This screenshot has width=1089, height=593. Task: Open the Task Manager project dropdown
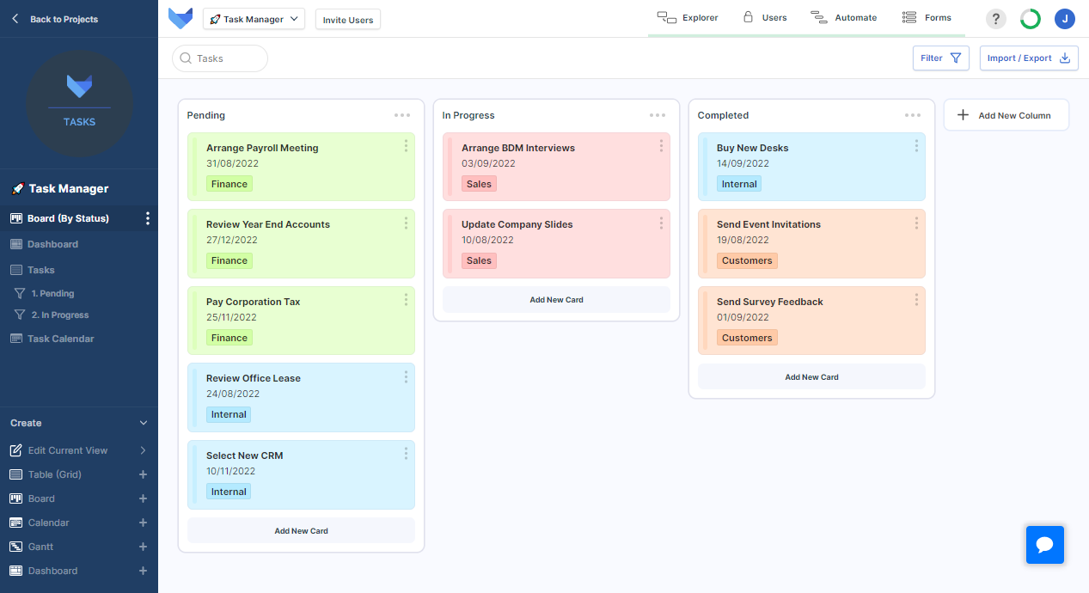coord(254,19)
